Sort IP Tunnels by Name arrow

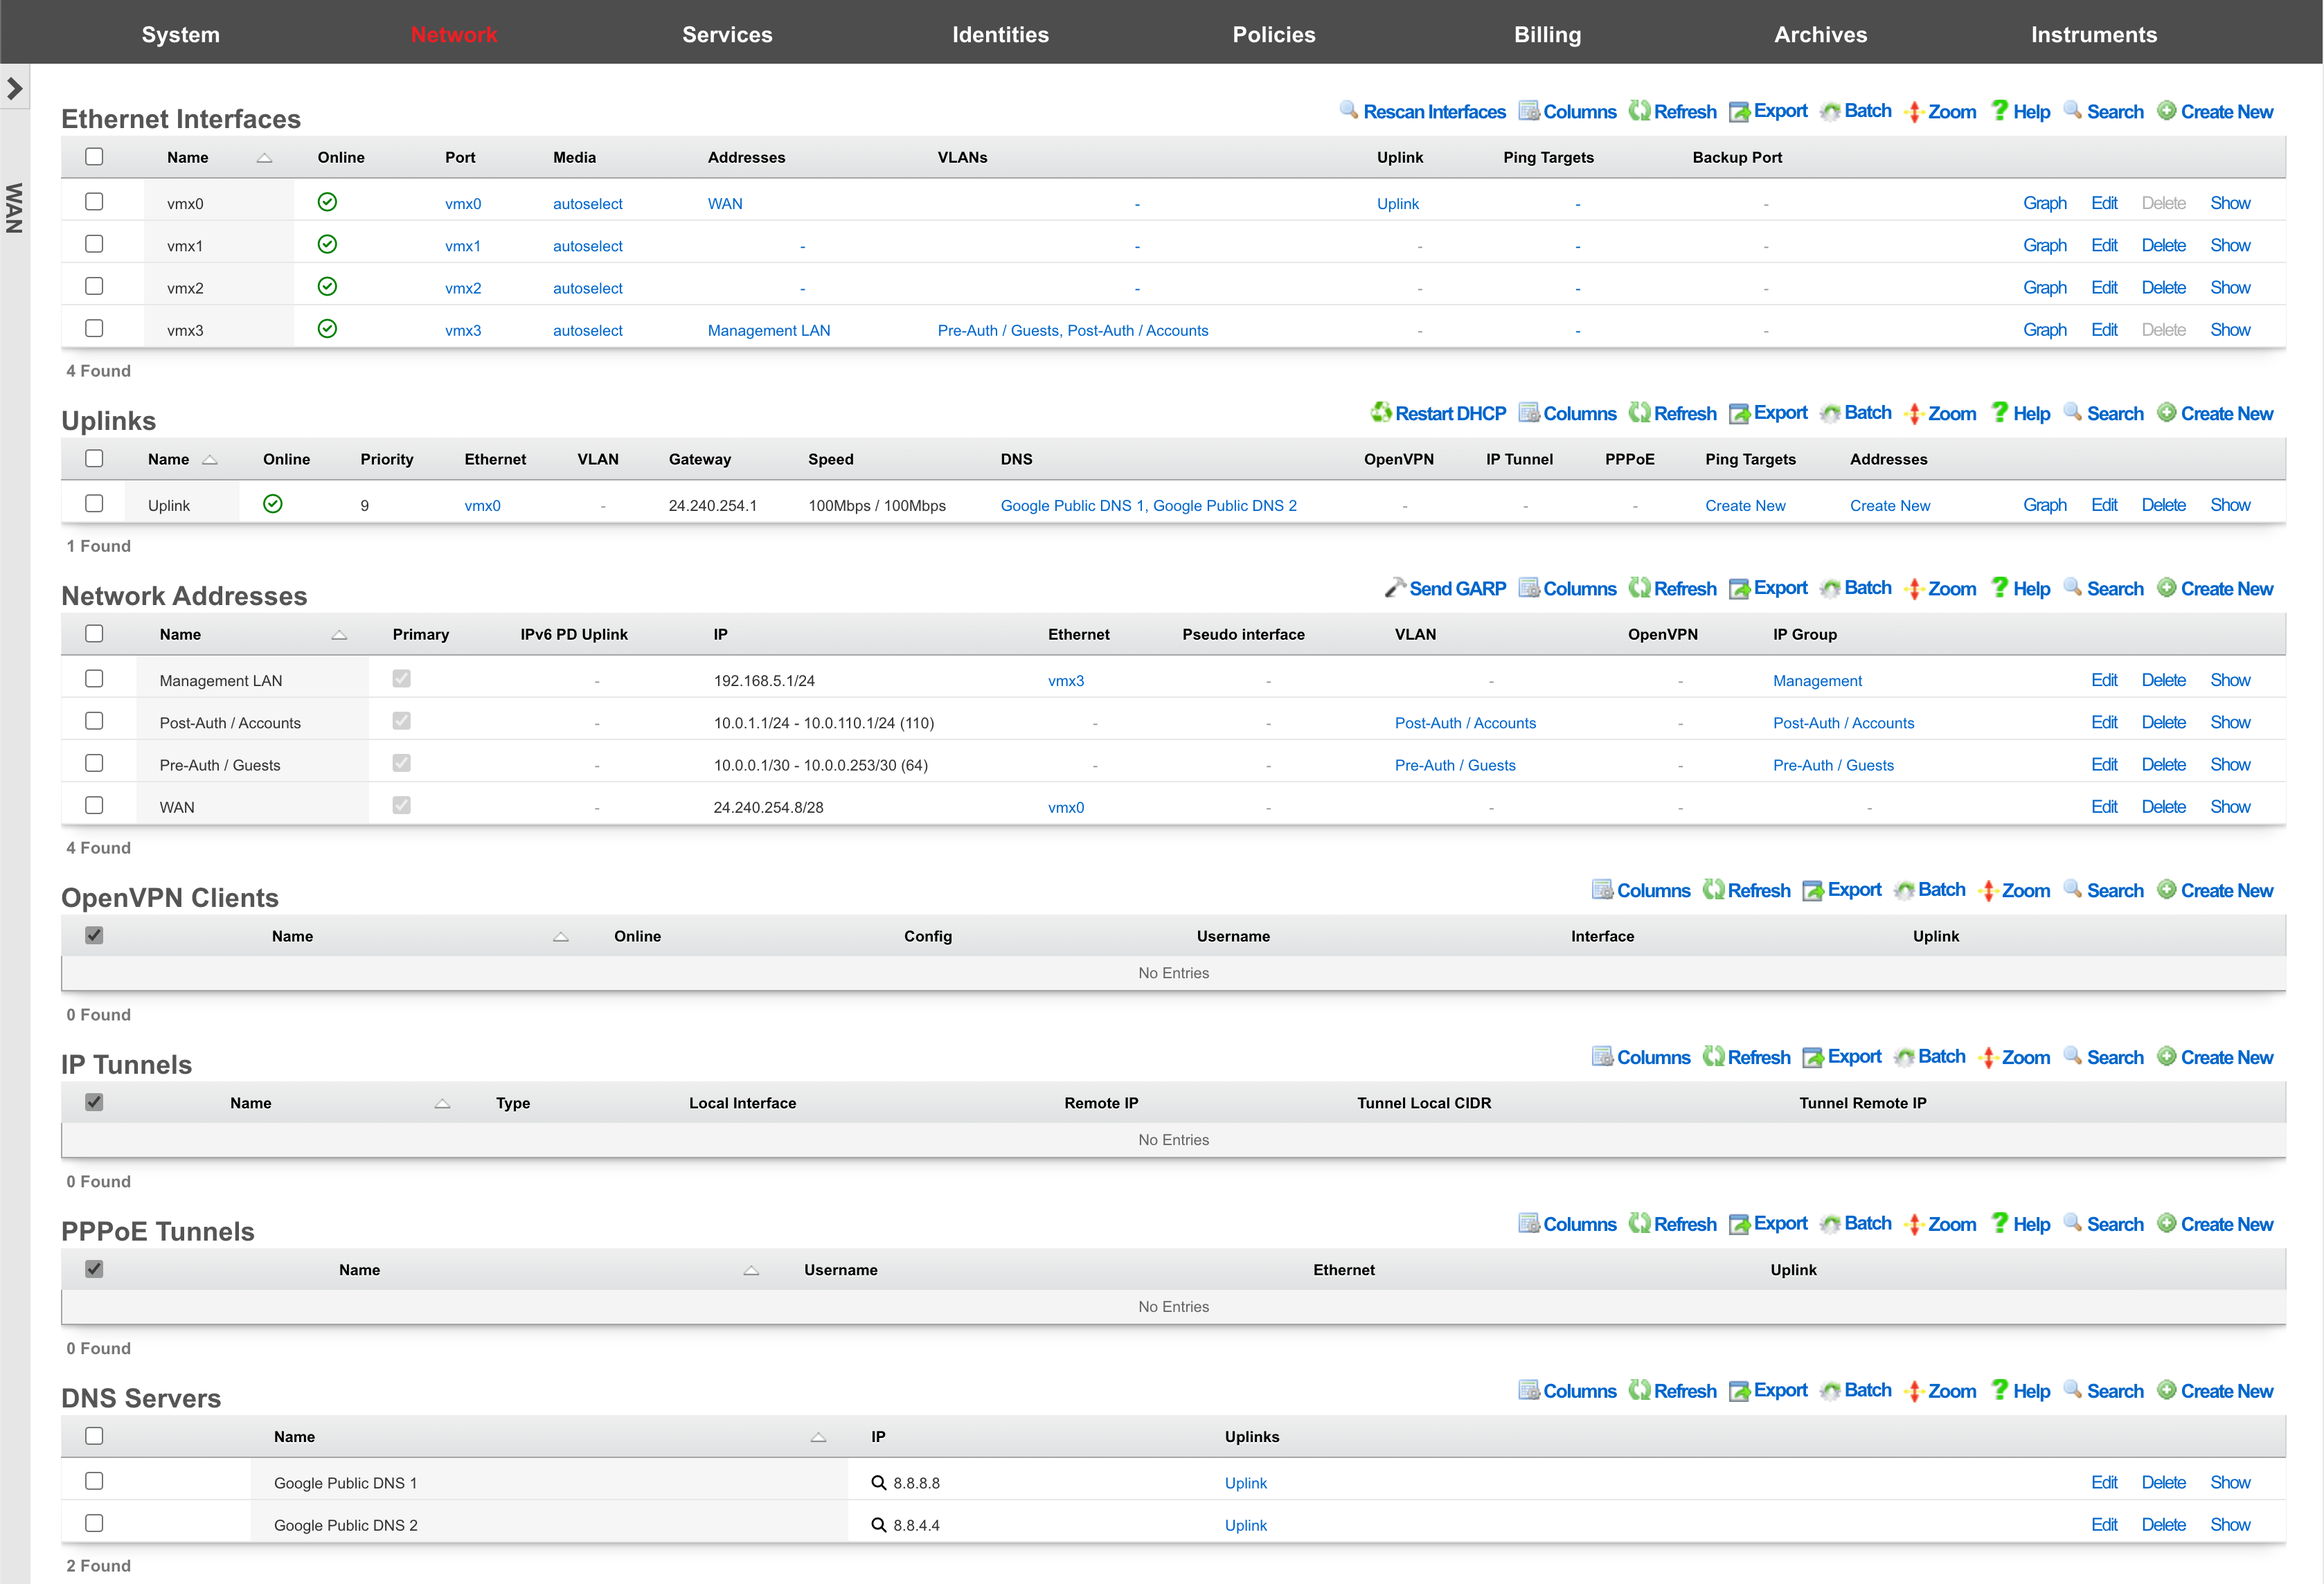[442, 1104]
